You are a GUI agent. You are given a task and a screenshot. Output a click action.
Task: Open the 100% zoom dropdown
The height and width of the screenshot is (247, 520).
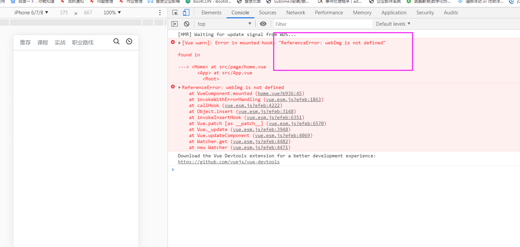click(112, 13)
